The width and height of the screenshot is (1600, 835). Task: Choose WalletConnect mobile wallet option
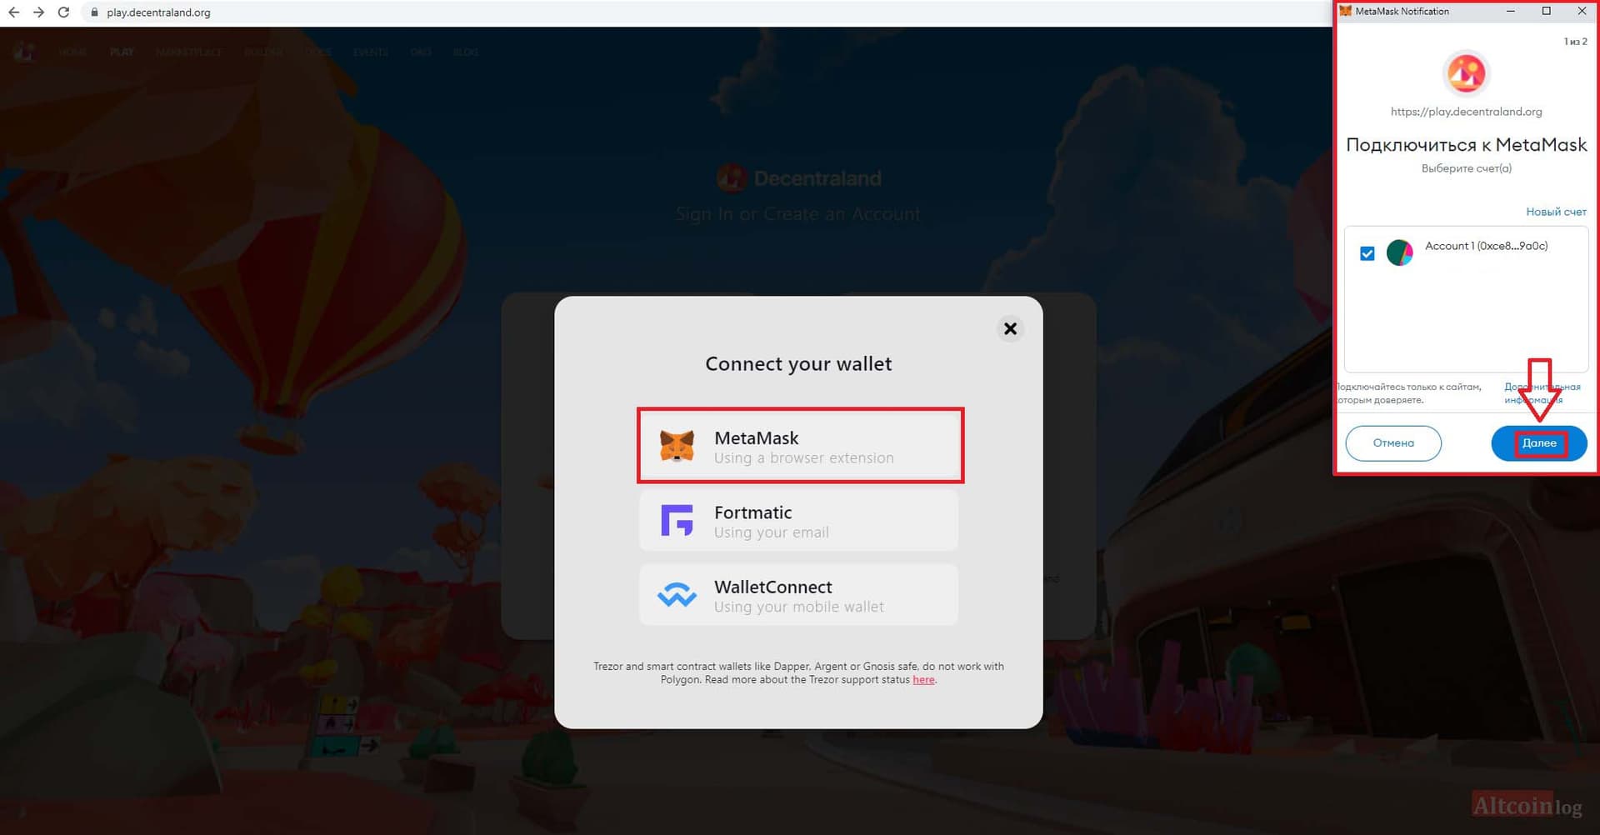point(798,595)
